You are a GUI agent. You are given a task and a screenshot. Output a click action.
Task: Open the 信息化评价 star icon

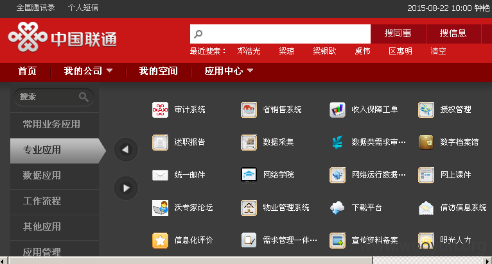click(x=160, y=240)
